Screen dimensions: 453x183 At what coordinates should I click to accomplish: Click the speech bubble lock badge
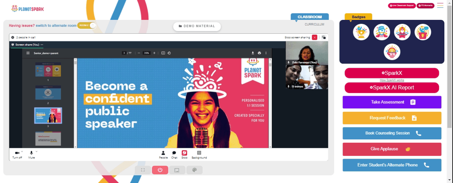(x=423, y=32)
